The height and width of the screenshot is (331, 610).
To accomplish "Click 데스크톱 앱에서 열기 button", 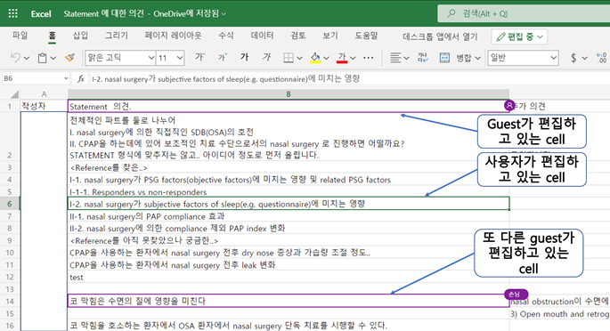I will pyautogui.click(x=440, y=36).
